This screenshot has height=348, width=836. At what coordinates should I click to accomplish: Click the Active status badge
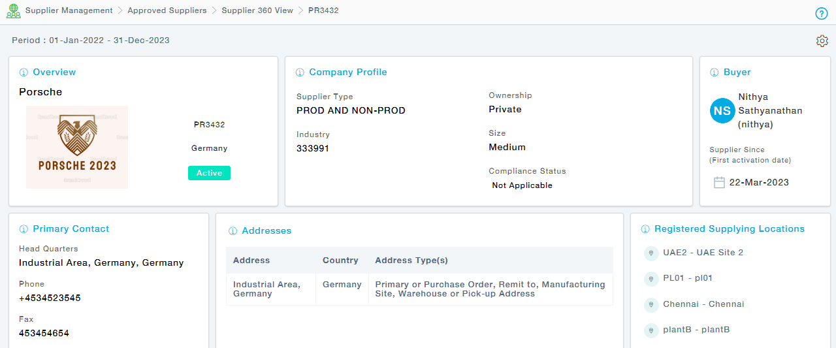[x=209, y=173]
